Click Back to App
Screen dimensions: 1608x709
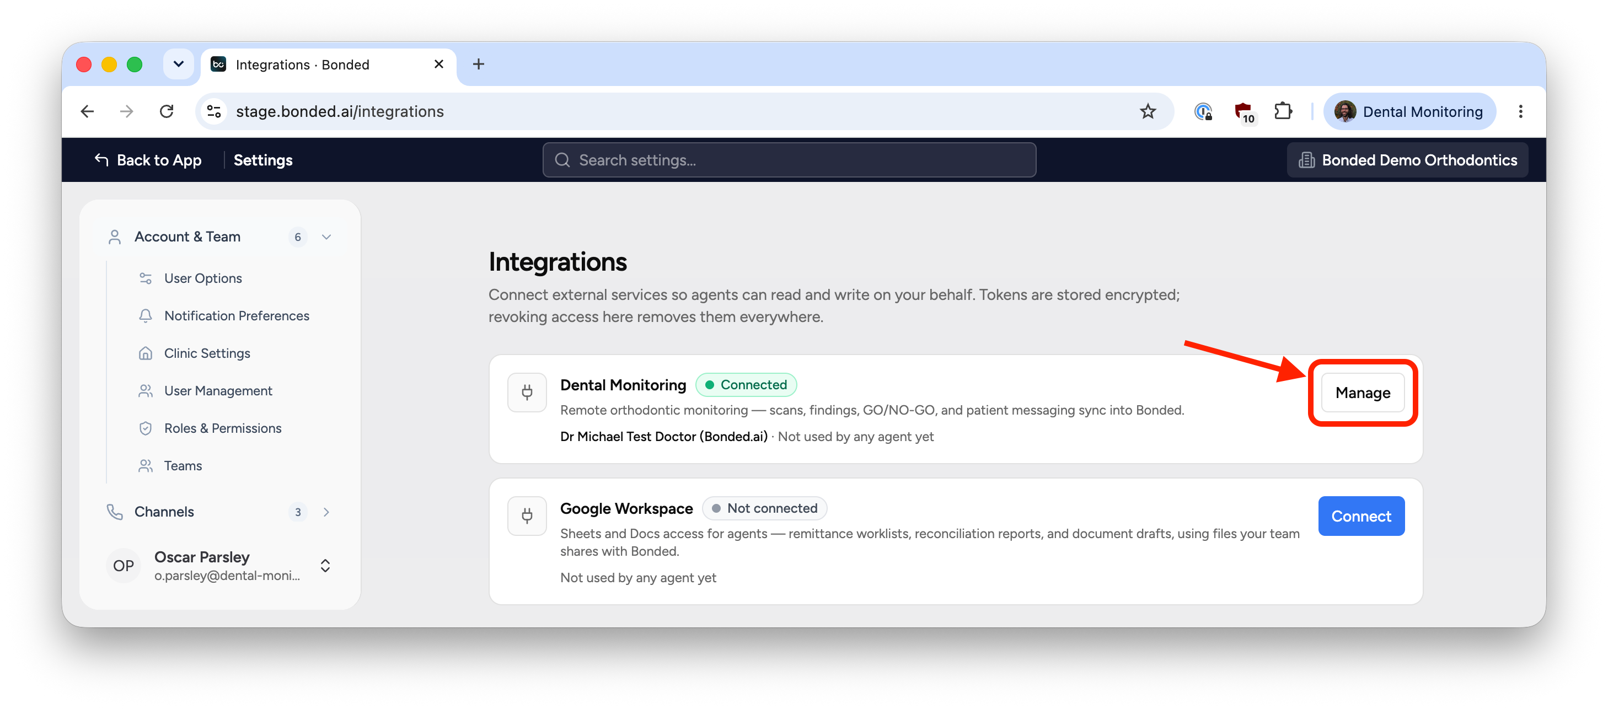coord(148,160)
